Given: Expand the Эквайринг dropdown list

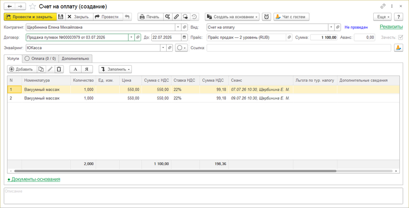Looking at the screenshot, I should coord(163,48).
